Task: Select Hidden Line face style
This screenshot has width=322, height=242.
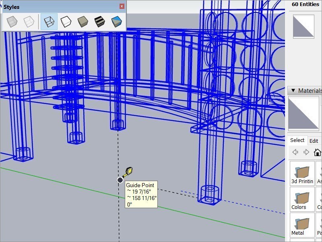Action: pyautogui.click(x=66, y=22)
